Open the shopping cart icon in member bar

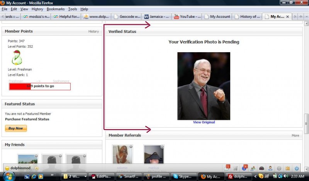tap(235, 168)
